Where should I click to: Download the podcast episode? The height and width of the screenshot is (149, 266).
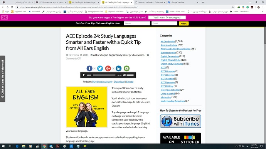(119, 81)
